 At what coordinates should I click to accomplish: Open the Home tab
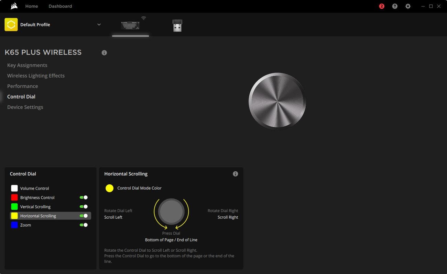click(x=32, y=6)
